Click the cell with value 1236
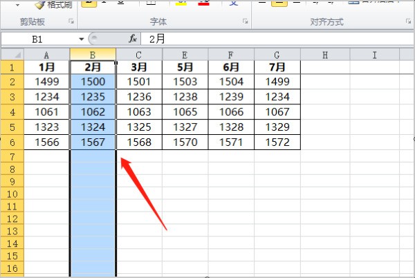 coord(139,97)
